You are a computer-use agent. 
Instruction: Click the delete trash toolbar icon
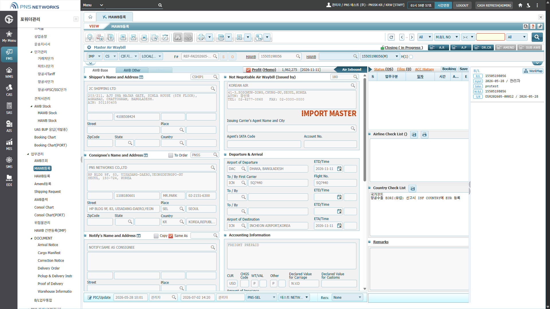pos(165,37)
